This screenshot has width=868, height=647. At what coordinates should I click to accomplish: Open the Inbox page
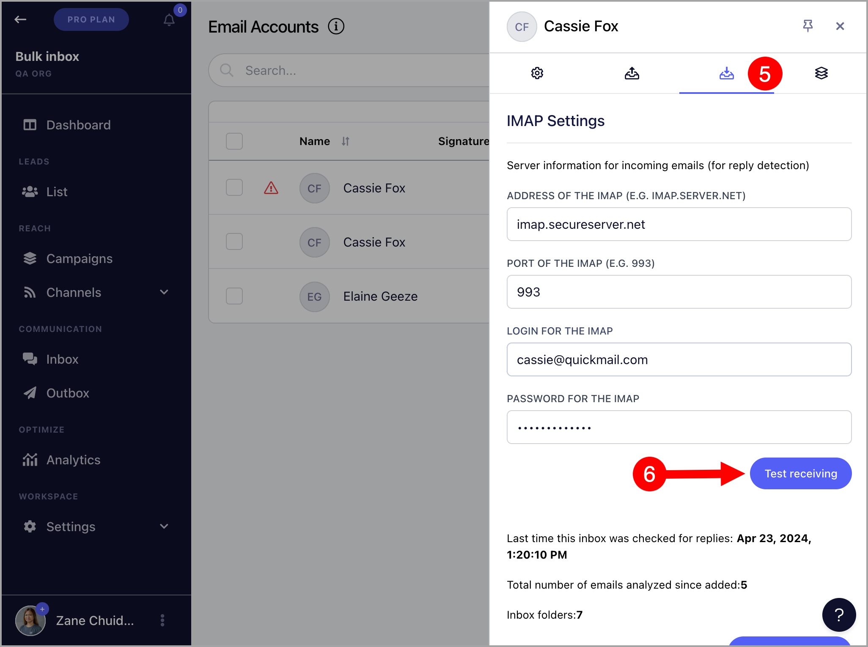pyautogui.click(x=62, y=359)
